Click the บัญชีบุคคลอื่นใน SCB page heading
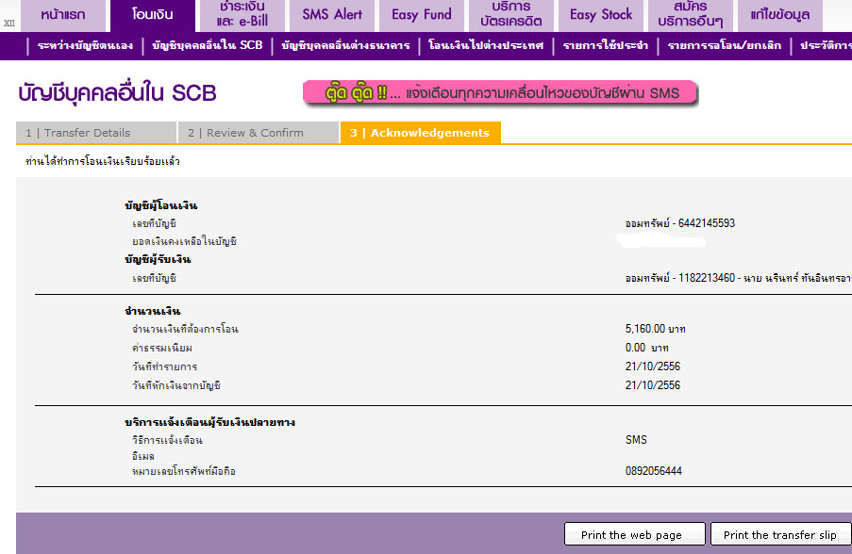Image resolution: width=852 pixels, height=554 pixels. coord(117,92)
